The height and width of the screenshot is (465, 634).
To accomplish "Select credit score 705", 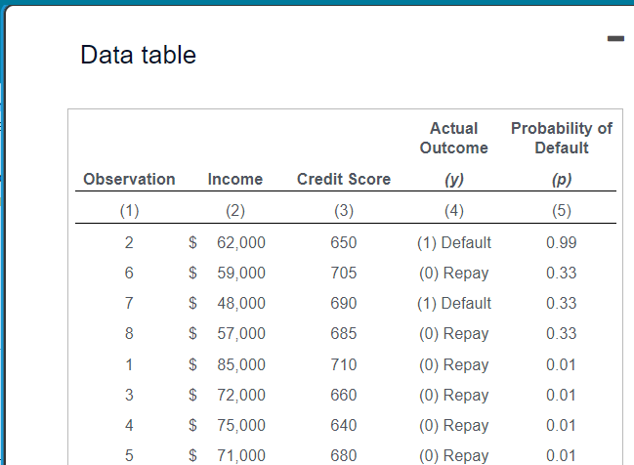I will point(344,273).
